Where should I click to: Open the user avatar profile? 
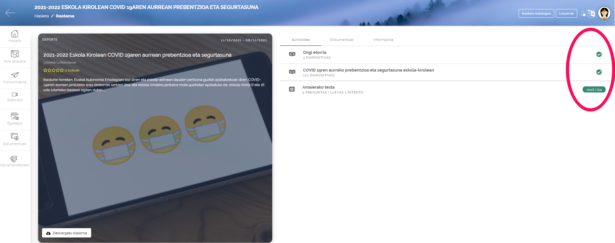pos(604,13)
